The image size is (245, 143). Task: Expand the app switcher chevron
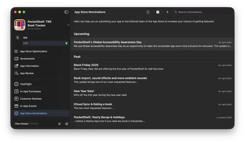[68, 25]
